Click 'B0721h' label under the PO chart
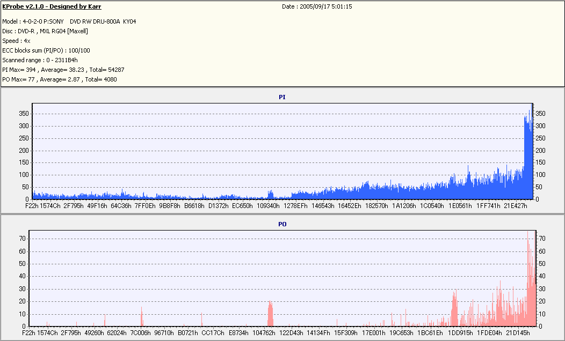This screenshot has width=565, height=341. click(188, 333)
